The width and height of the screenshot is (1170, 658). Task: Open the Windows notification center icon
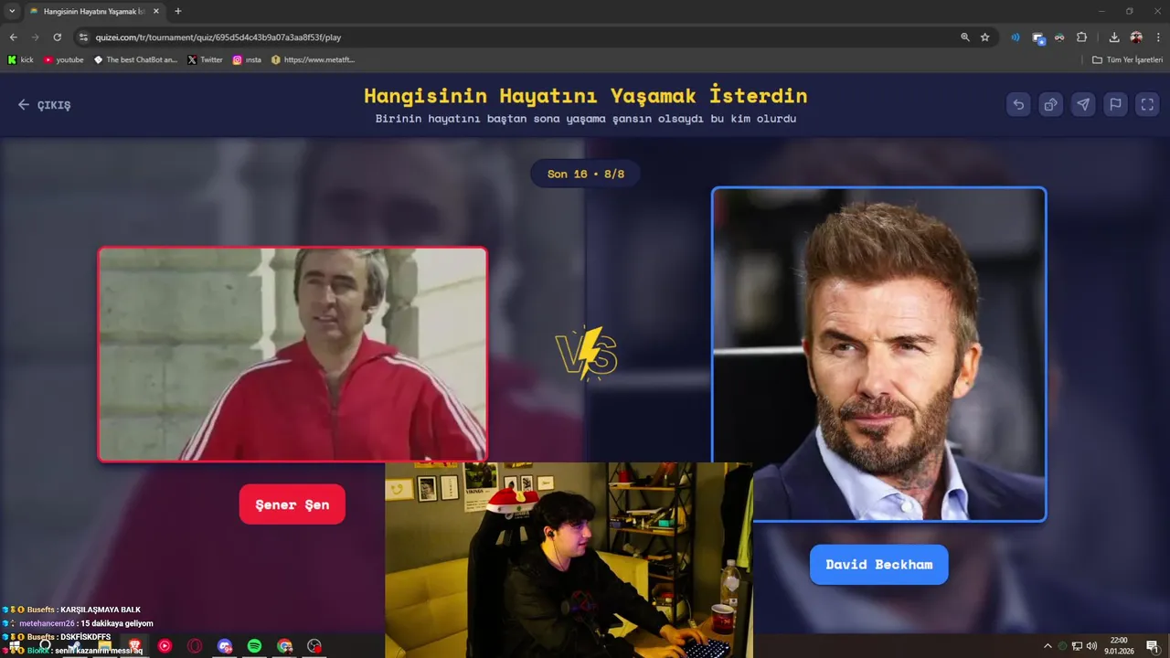point(1153,646)
